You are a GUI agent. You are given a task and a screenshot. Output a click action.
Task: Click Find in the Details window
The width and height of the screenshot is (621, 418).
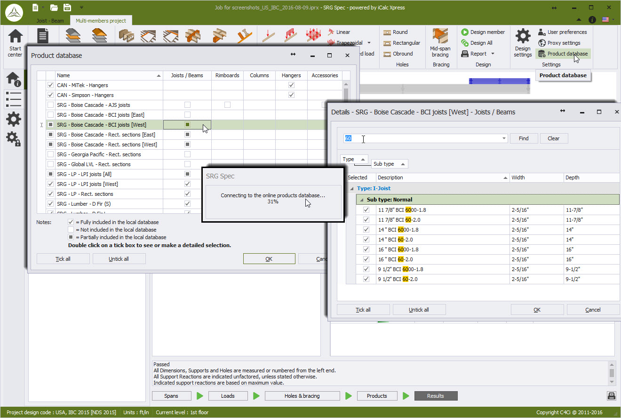[524, 138]
